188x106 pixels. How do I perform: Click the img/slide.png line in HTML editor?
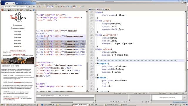tap(60, 86)
